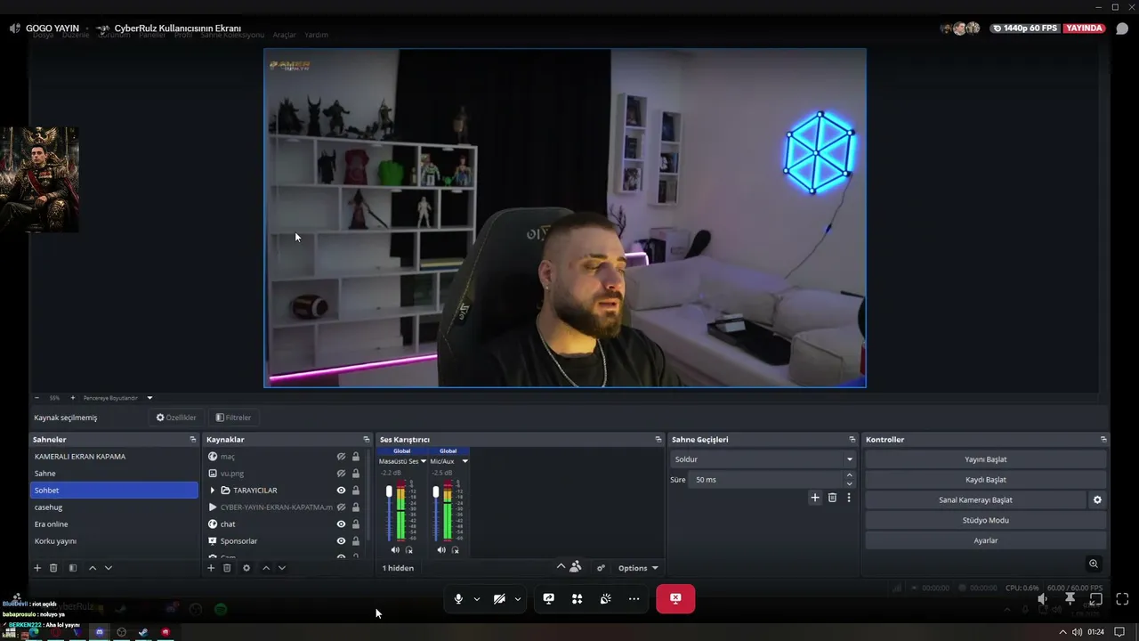
Task: Move source down in Kaynaklar list
Action: [x=282, y=568]
